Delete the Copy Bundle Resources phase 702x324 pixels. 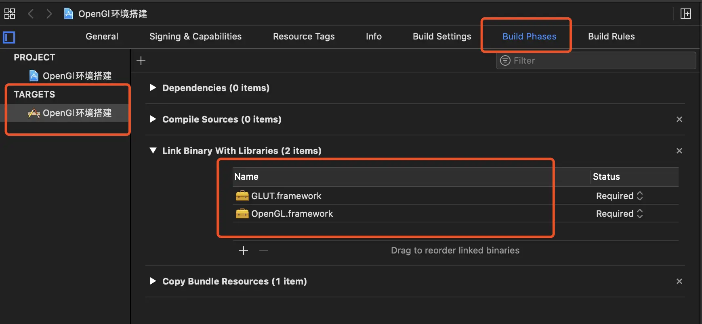679,281
